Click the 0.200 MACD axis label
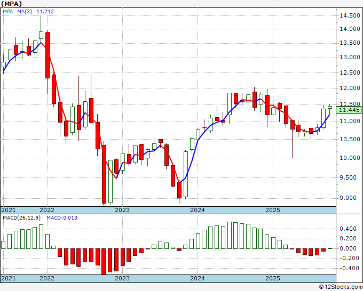Screen dimensions: 363x291 pyautogui.click(x=348, y=239)
